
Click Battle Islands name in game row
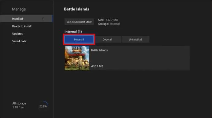click(99, 50)
